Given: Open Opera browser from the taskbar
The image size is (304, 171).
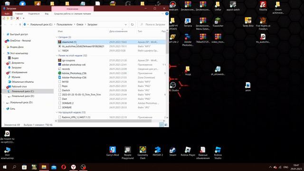Looking at the screenshot, I should 64,167.
